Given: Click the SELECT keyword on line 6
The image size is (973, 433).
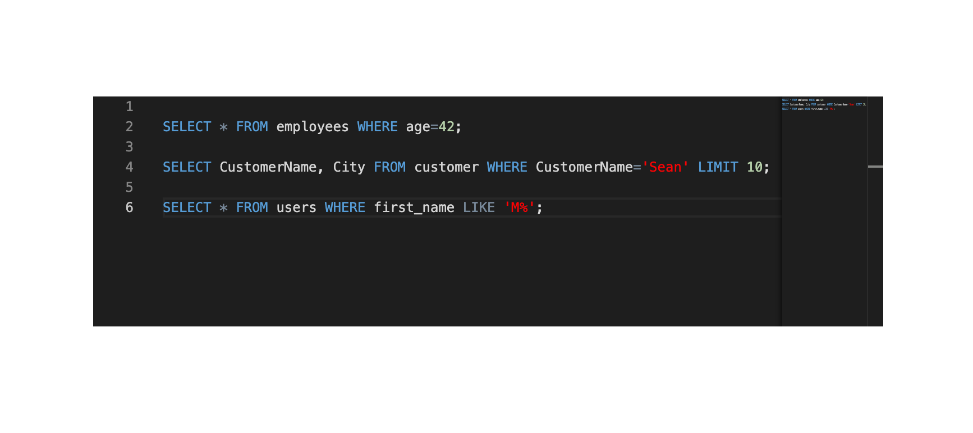Looking at the screenshot, I should click(x=187, y=208).
